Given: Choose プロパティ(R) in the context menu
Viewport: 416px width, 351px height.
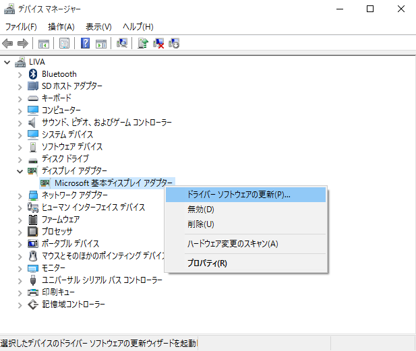Looking at the screenshot, I should coord(245,263).
